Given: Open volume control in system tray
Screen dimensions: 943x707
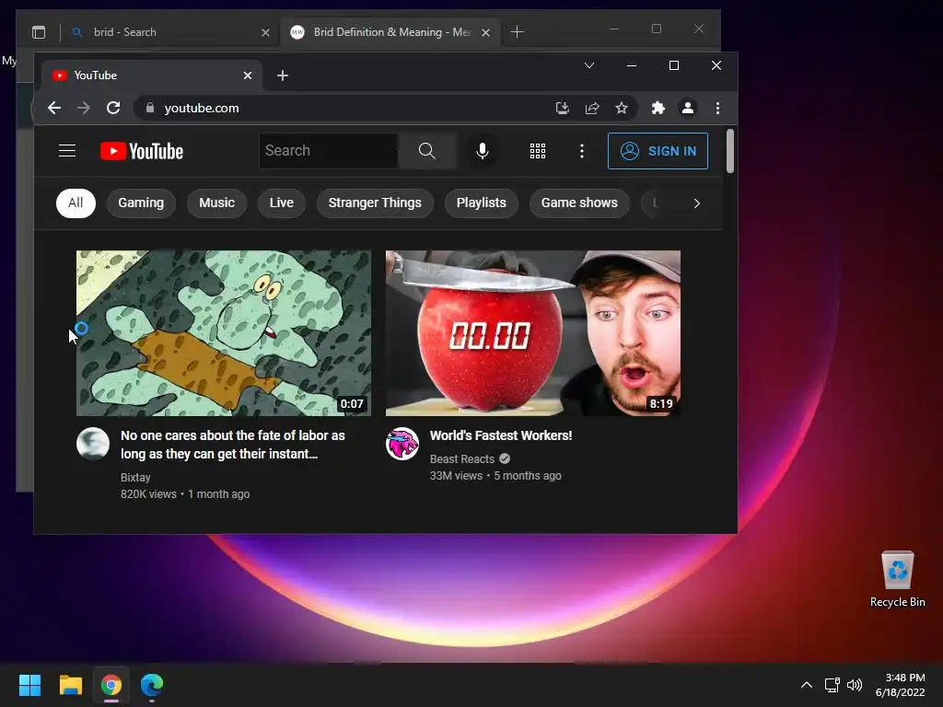Looking at the screenshot, I should click(x=854, y=685).
